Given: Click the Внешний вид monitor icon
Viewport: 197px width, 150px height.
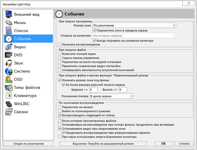Looking at the screenshot, I should (9, 14).
